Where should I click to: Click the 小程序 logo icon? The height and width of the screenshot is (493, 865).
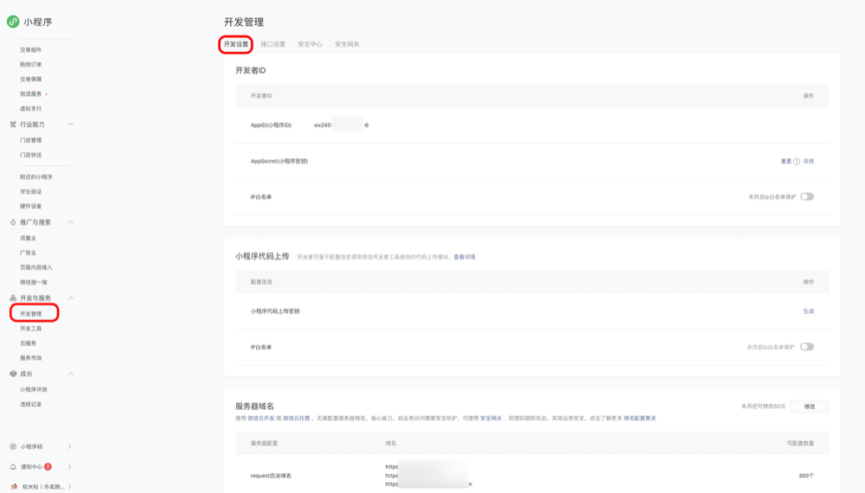tap(13, 22)
